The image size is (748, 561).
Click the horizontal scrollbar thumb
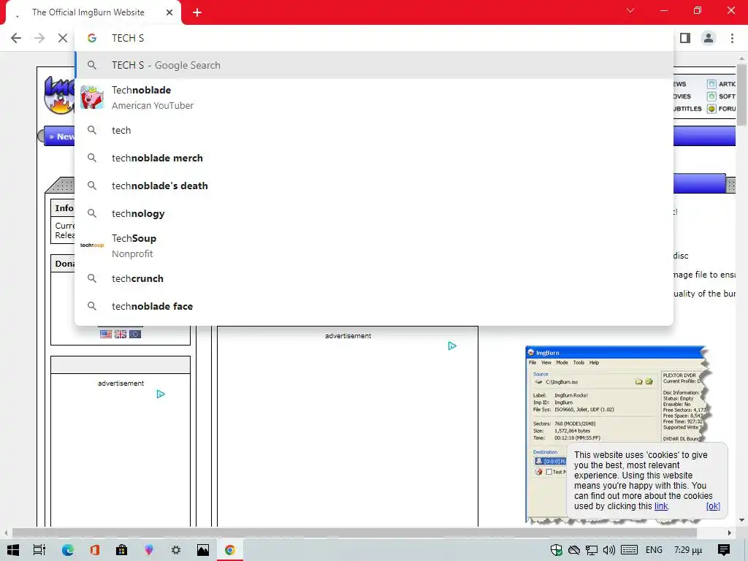pyautogui.click(x=354, y=533)
